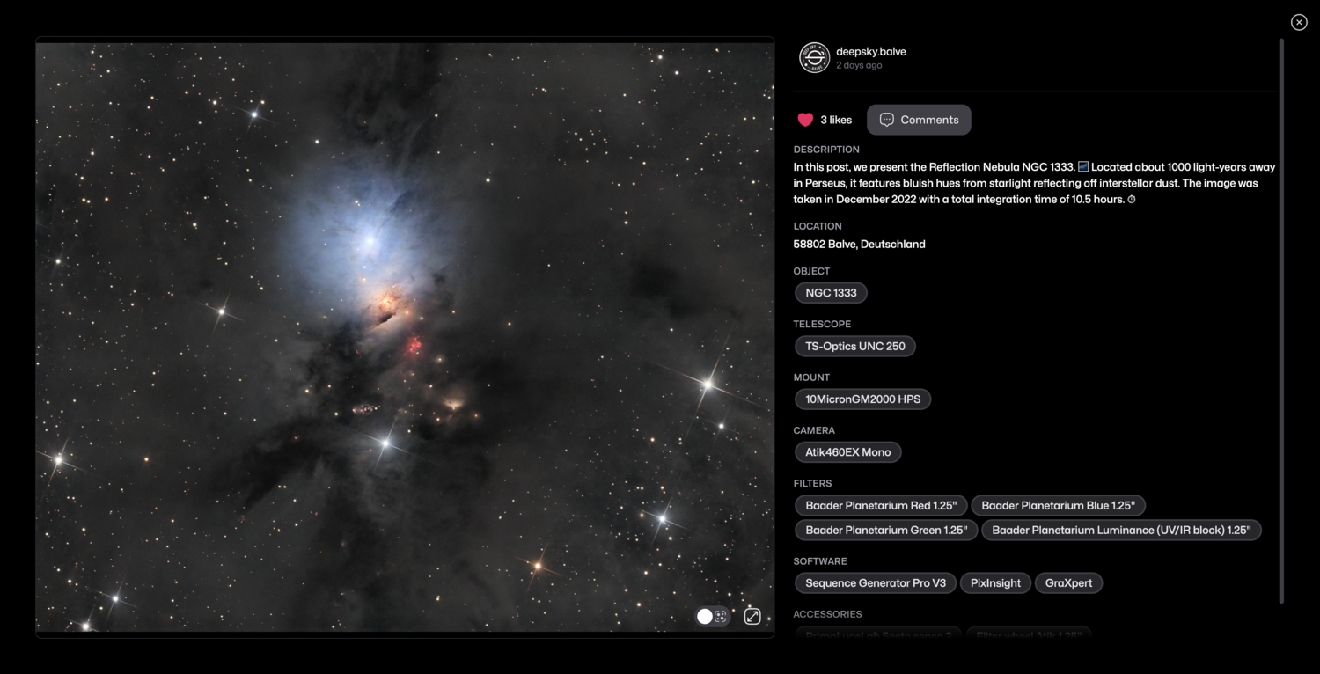Open deepsky.balve profile avatar
Viewport: 1320px width, 674px height.
814,57
